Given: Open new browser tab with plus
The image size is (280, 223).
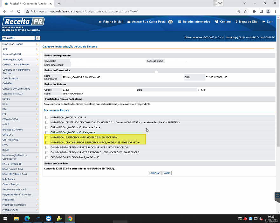Looking at the screenshot, I should tap(59, 3).
